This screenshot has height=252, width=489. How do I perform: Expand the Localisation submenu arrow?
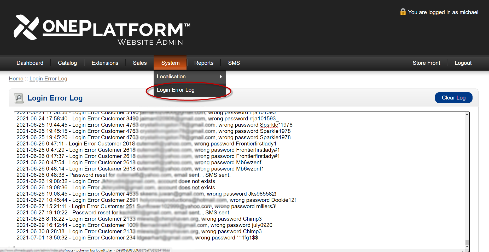pos(221,77)
